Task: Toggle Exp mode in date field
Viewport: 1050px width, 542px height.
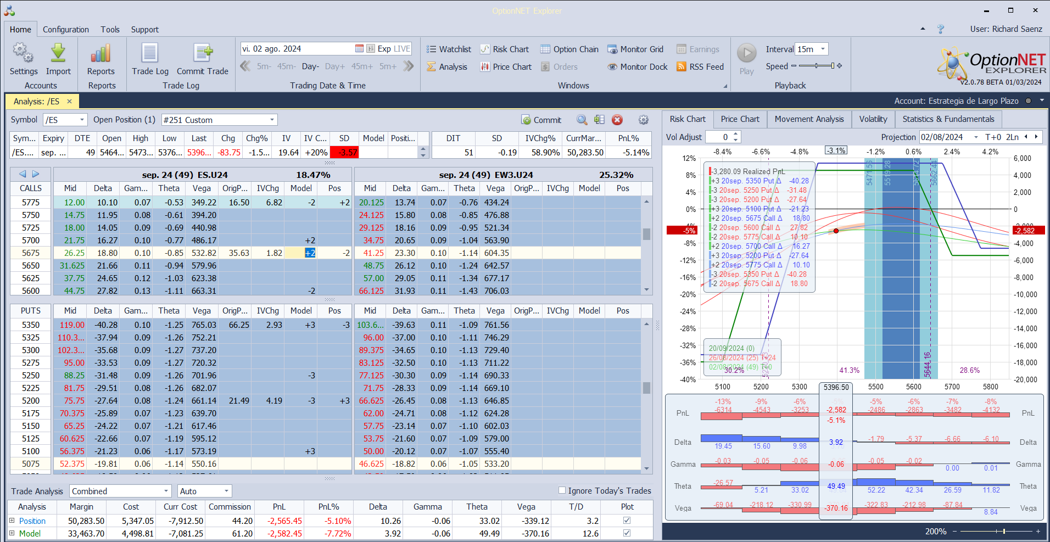Action: pos(384,49)
